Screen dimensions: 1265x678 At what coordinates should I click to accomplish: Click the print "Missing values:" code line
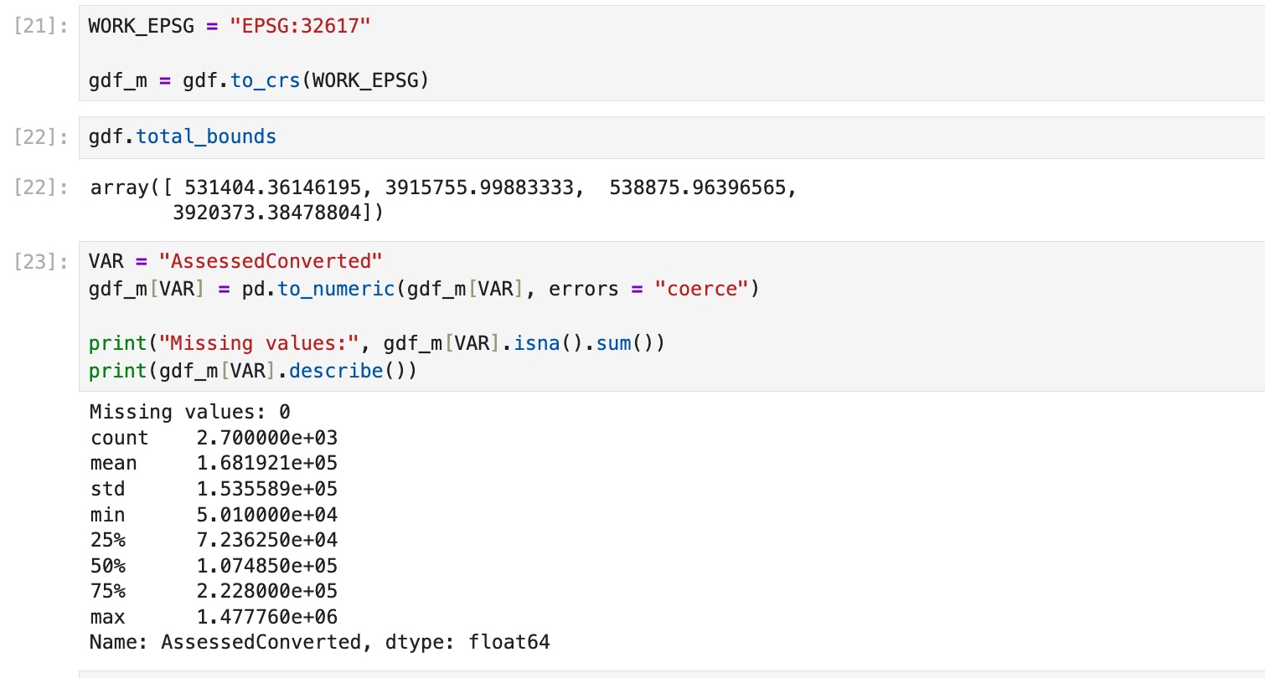(376, 343)
